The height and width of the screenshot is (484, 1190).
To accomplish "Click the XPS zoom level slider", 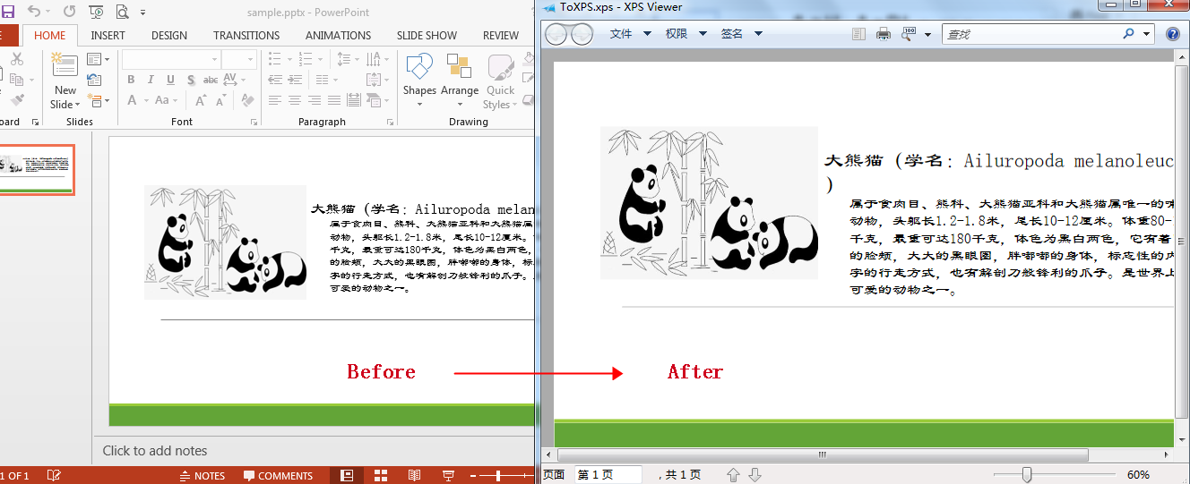I will pos(1055,475).
